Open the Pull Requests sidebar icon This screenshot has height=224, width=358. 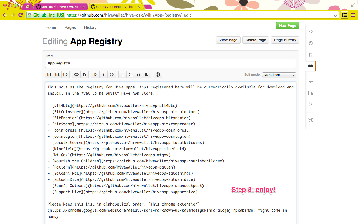coord(311,55)
